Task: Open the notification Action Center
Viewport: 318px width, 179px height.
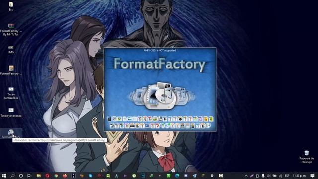Action: click(x=313, y=176)
